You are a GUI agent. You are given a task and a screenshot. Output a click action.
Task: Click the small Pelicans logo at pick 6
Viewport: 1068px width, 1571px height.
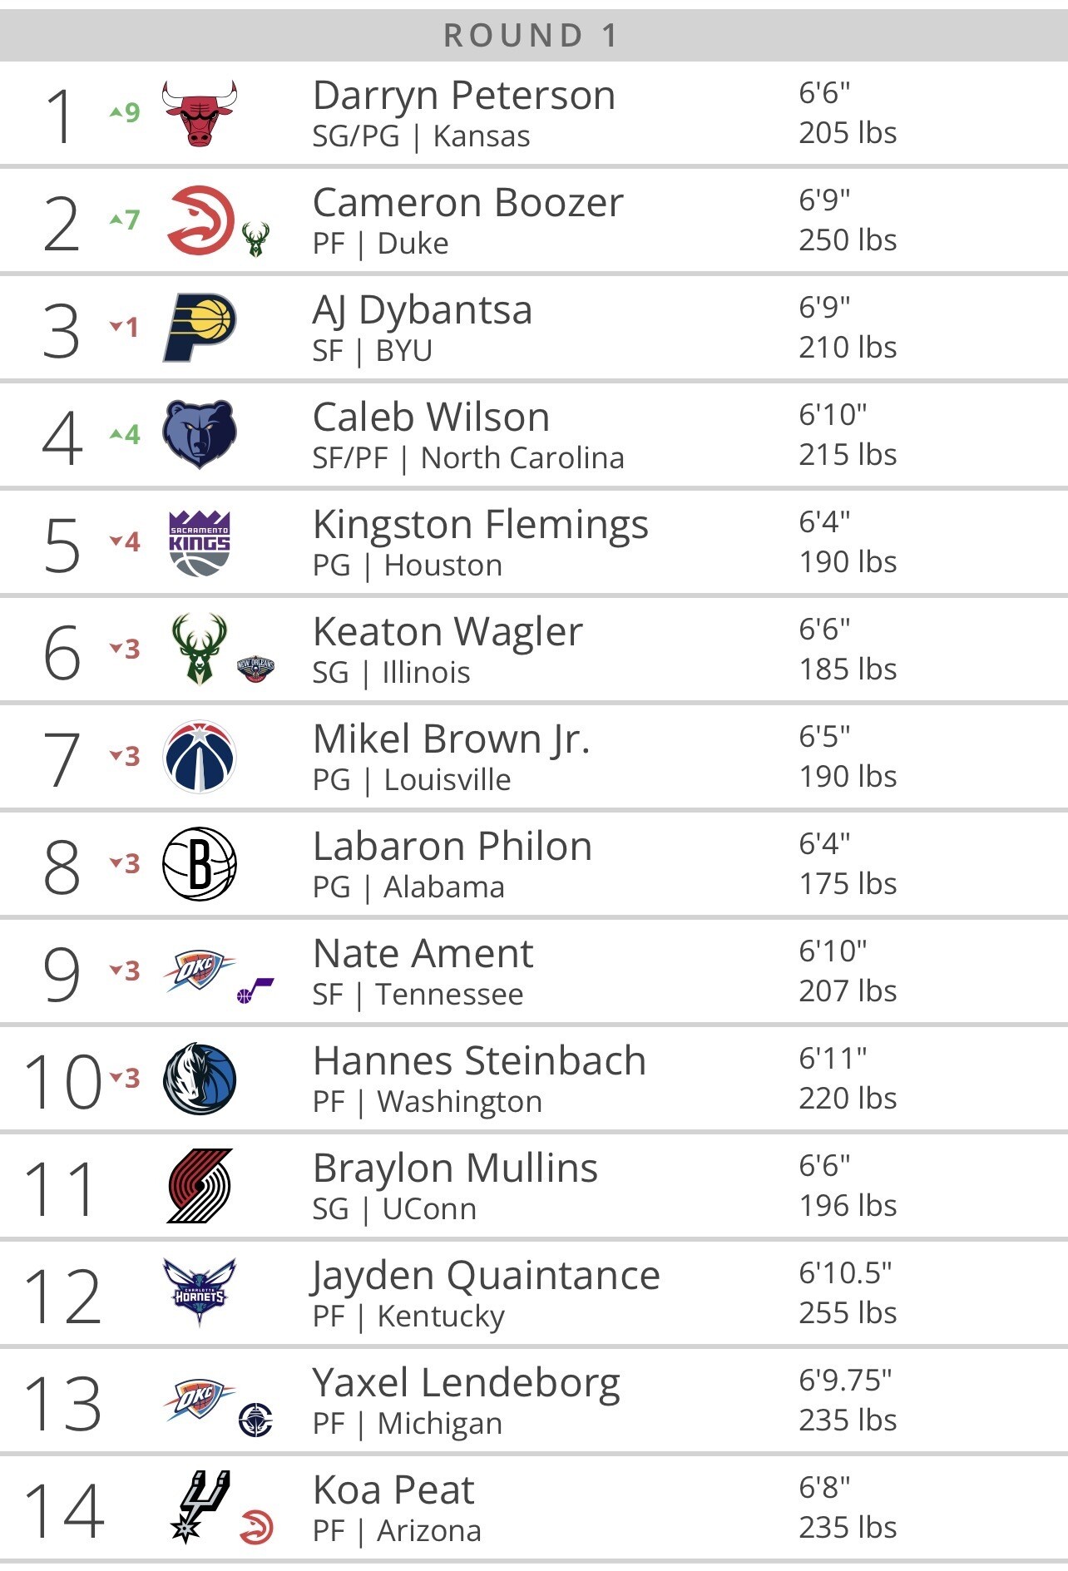click(x=256, y=669)
